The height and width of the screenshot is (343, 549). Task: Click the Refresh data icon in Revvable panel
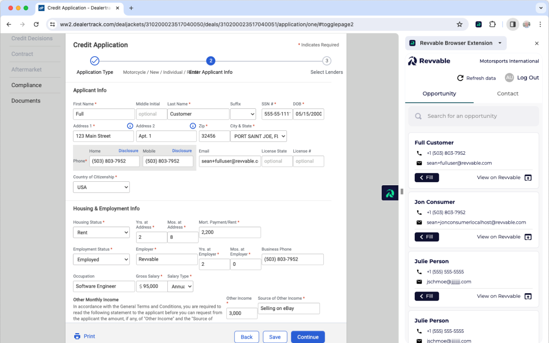[461, 78]
